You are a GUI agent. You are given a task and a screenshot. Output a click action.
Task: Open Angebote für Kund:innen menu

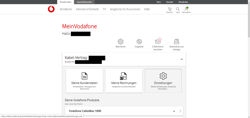coord(125,9)
